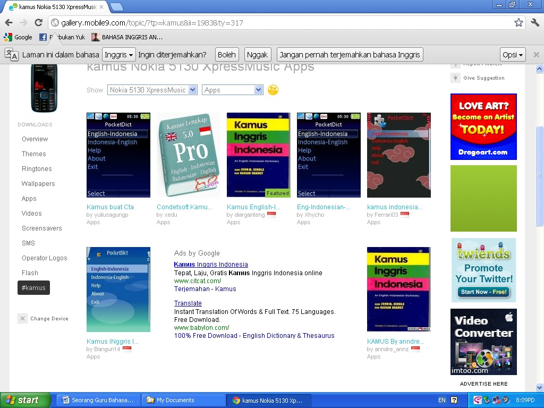Open the Google bookmark
Viewport: 544px width, 408px height.
(x=18, y=37)
